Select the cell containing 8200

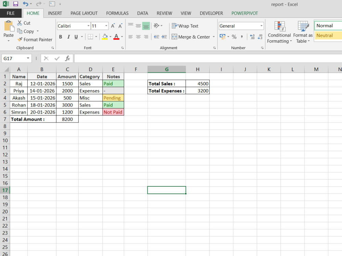[x=67, y=119]
